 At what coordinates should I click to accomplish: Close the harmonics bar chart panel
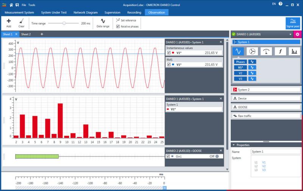click(x=221, y=99)
